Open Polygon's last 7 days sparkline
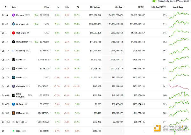The image size is (191, 135). click(x=179, y=15)
